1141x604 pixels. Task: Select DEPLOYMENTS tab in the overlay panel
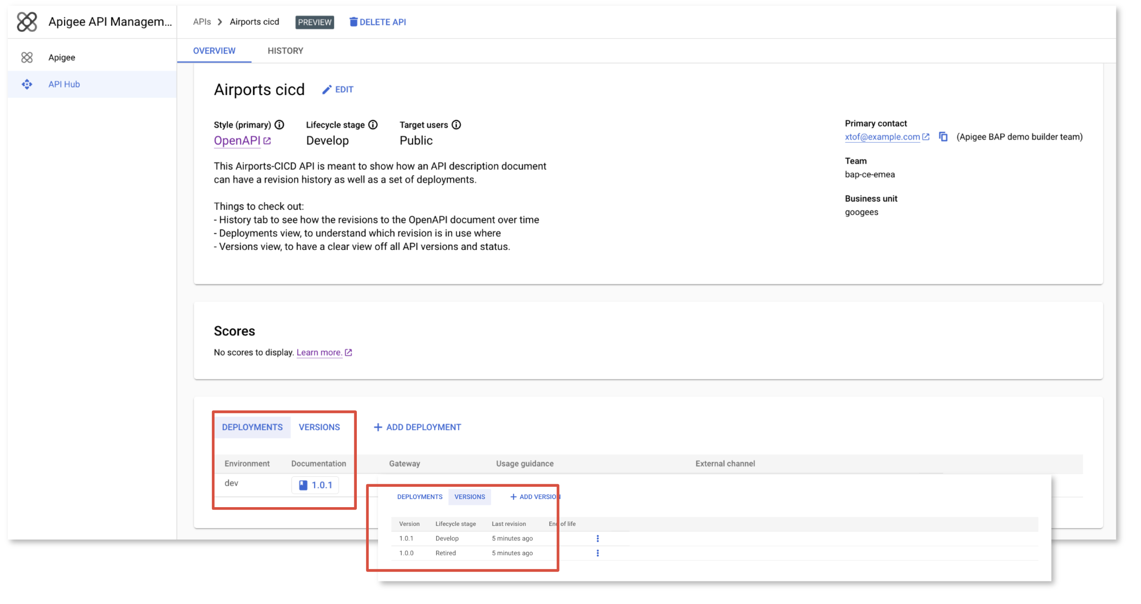coord(419,497)
